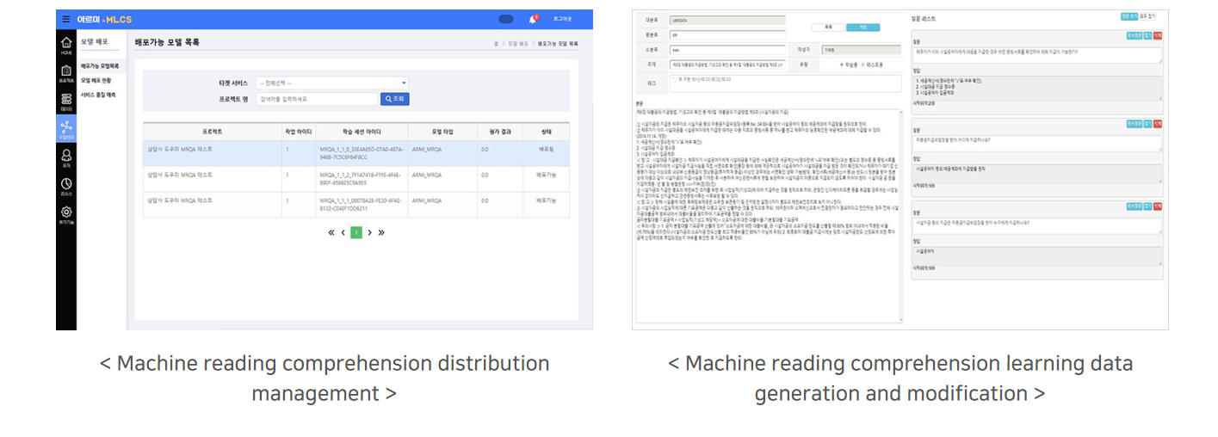Click the scrollbar of the 본문 text area
Viewport: 1218px width, 437px height.
pyautogui.click(x=900, y=215)
